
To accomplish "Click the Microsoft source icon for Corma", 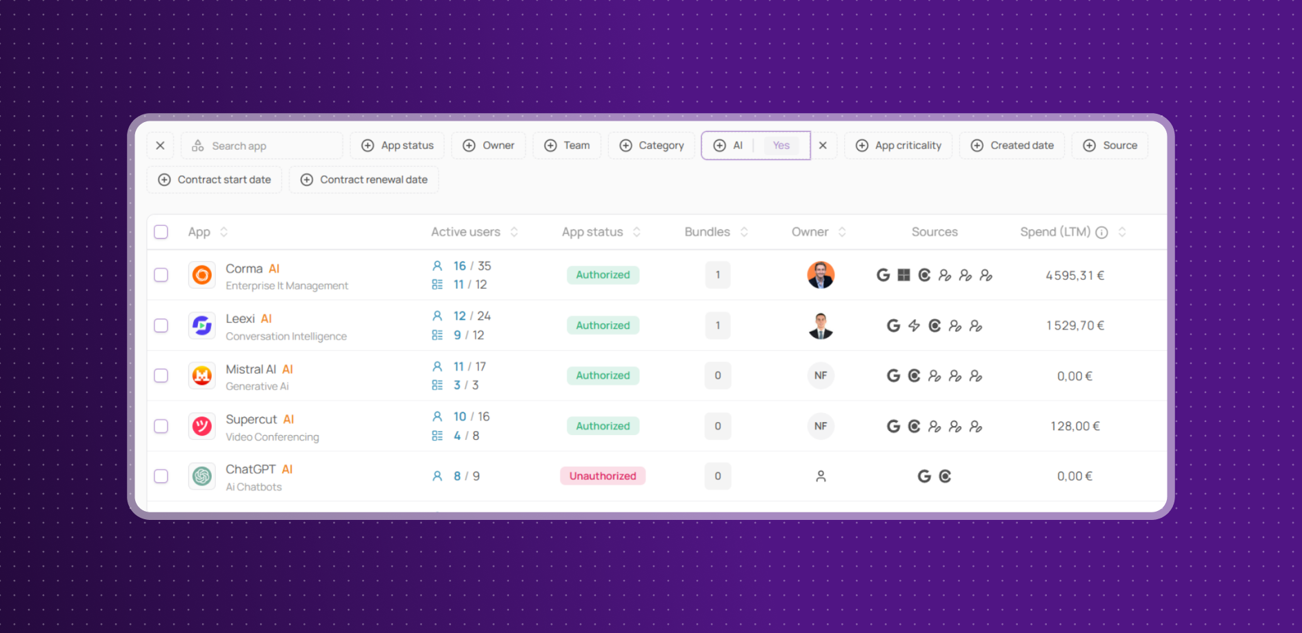I will (903, 275).
